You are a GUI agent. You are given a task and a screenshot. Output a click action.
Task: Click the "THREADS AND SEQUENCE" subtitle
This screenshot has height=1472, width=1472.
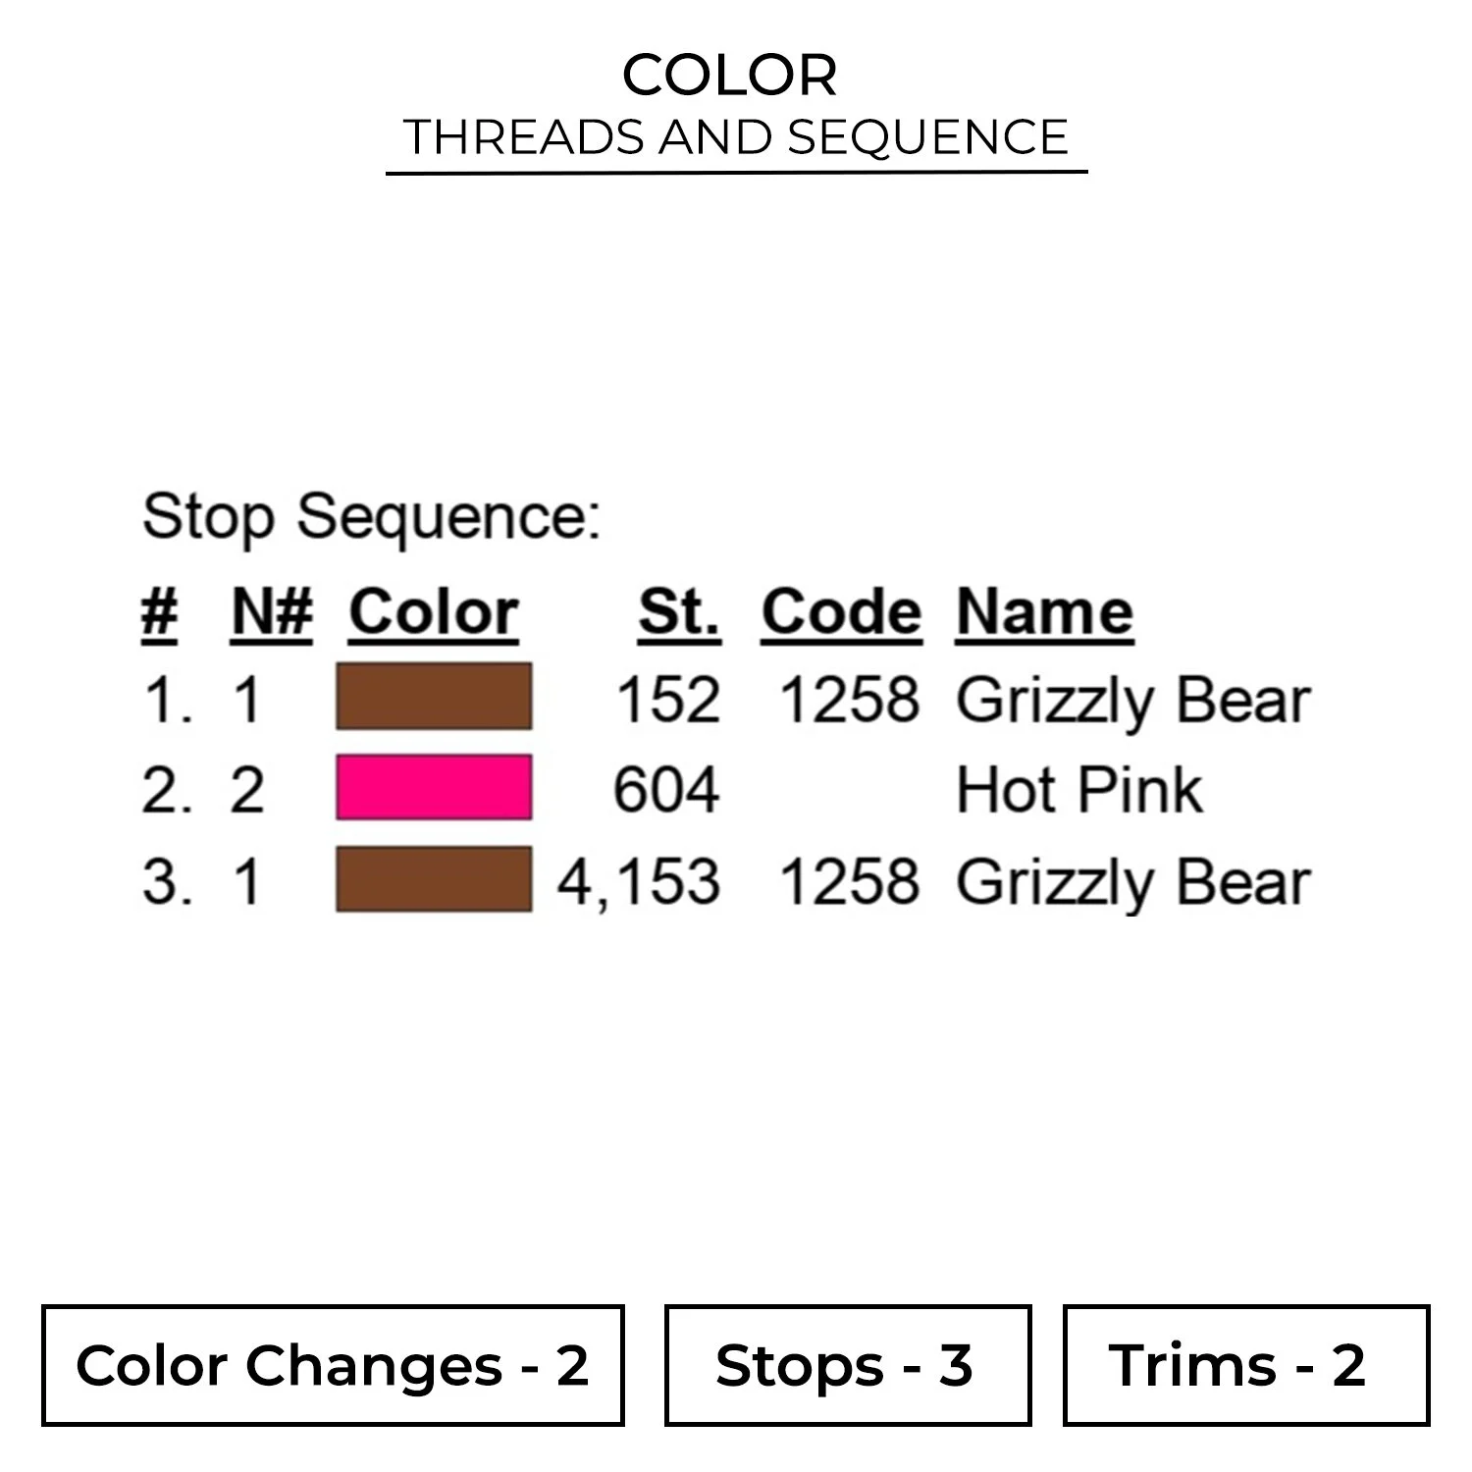tap(736, 136)
